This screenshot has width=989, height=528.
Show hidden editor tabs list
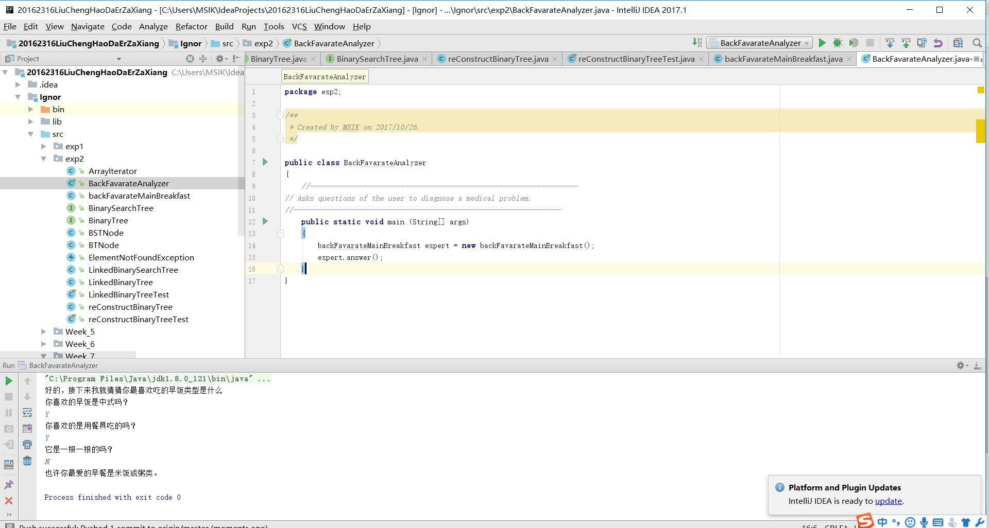(x=976, y=59)
